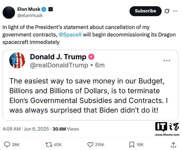Click Donald J. Trump's flag avatar
The image size is (182, 150).
17,60
